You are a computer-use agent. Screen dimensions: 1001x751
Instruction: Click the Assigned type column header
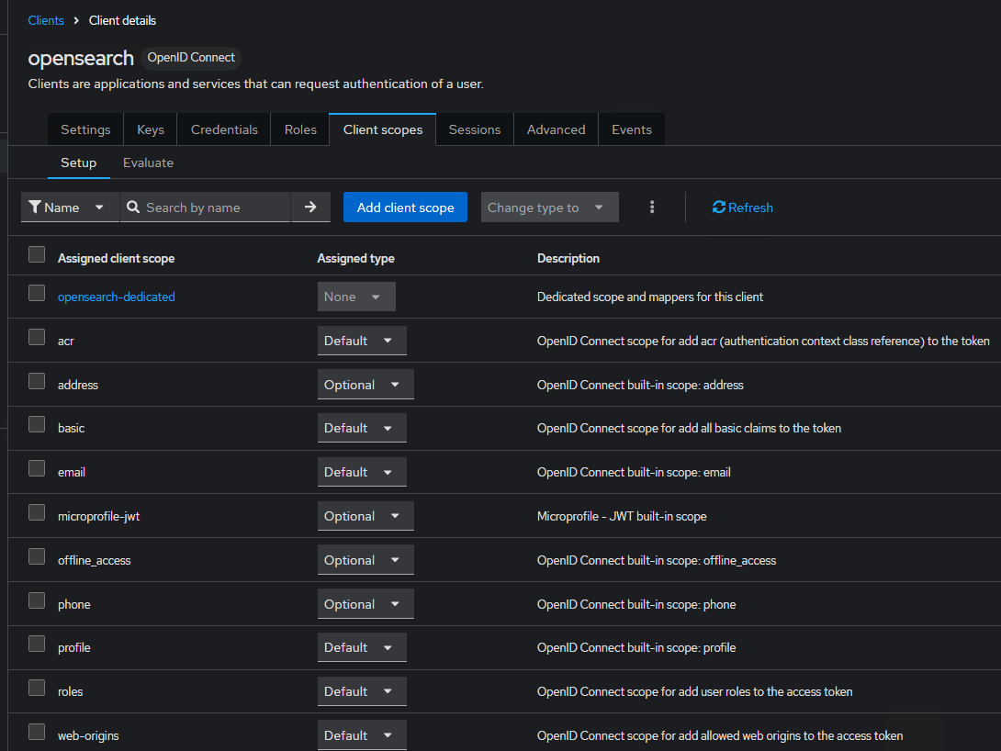point(355,258)
